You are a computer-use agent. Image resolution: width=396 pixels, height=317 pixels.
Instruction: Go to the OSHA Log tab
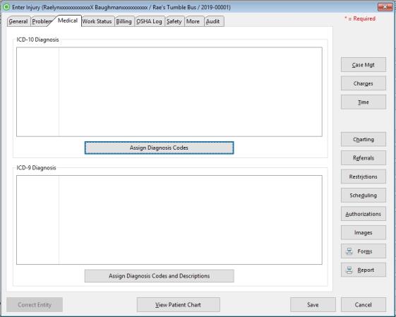click(x=149, y=21)
